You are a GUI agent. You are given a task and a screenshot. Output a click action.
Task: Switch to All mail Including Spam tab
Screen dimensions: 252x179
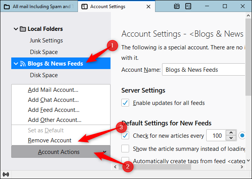(39, 7)
